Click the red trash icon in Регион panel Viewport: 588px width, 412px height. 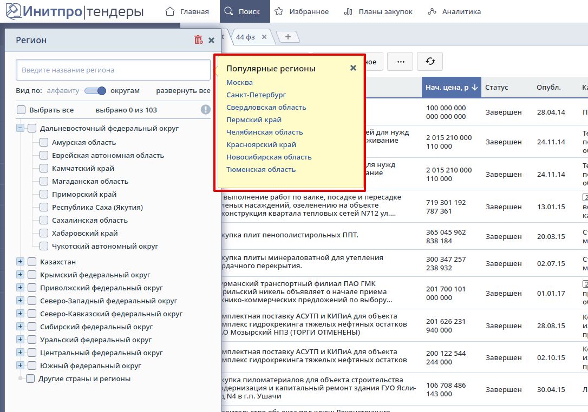198,40
